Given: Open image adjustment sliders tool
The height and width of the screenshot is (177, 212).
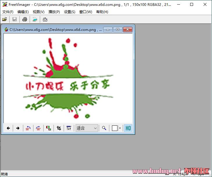Looking at the screenshot, I should (69, 128).
